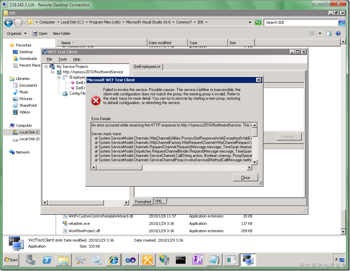Sort by Name column header

pos(102,43)
